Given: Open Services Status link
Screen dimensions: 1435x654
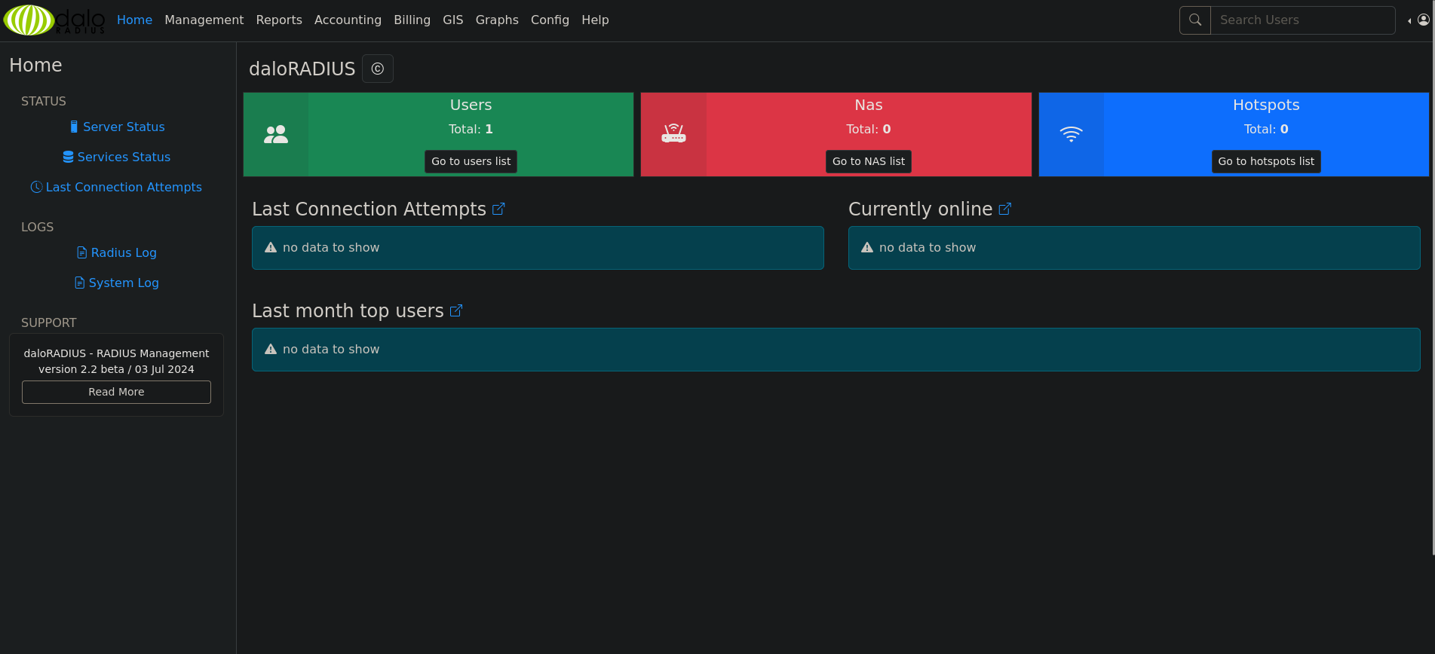Looking at the screenshot, I should pyautogui.click(x=124, y=157).
